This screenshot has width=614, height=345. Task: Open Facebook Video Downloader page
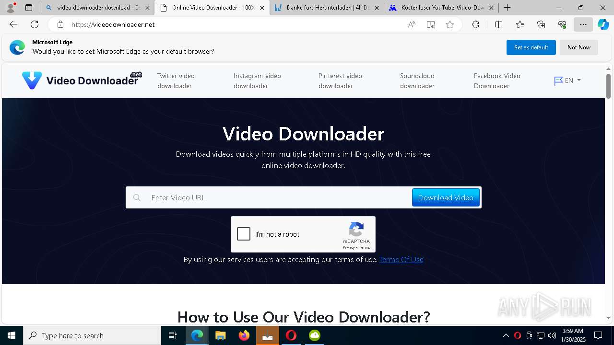coord(497,80)
